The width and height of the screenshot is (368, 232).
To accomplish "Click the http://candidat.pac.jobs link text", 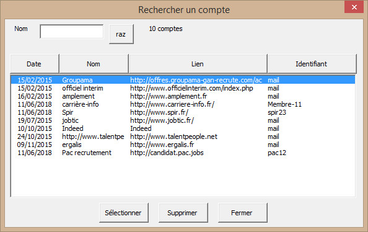I will pos(167,153).
